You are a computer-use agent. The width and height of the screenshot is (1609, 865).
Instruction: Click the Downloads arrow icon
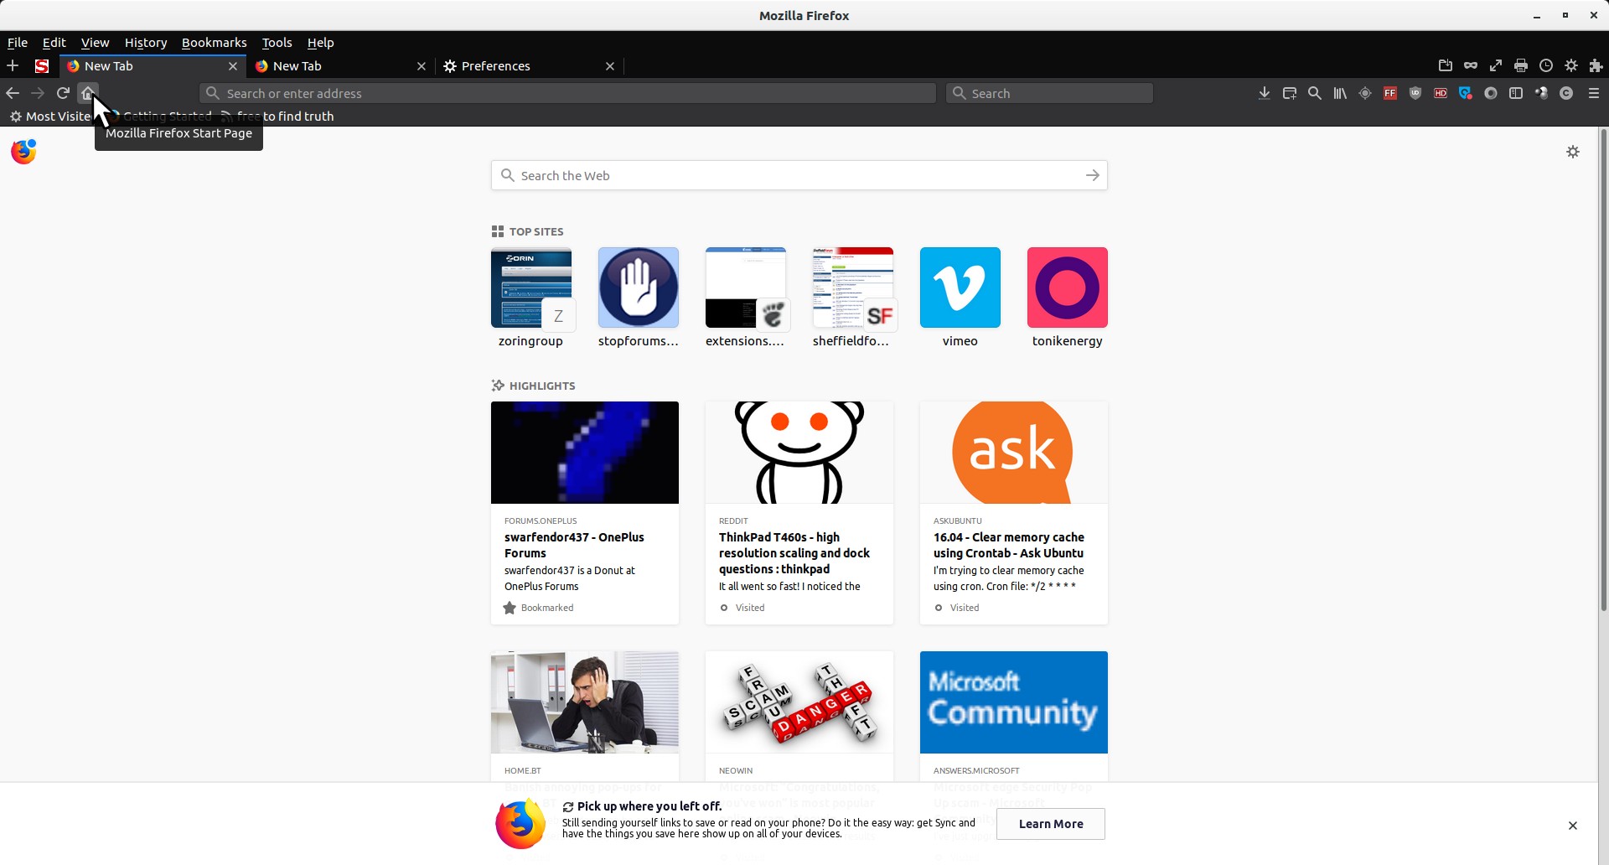click(x=1264, y=93)
